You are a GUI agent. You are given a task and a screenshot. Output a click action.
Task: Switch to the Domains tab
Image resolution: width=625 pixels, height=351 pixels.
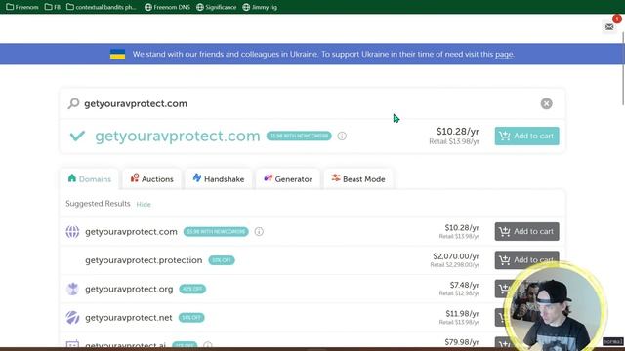point(89,179)
